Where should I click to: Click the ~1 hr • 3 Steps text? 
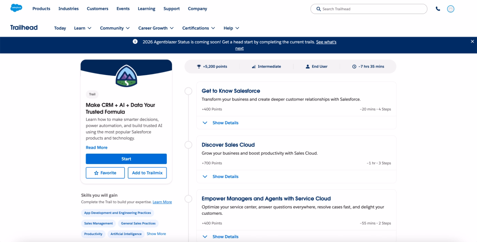coord(379,163)
